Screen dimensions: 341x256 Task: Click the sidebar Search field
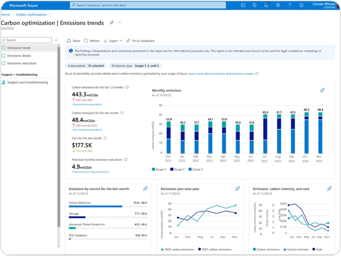coord(26,40)
